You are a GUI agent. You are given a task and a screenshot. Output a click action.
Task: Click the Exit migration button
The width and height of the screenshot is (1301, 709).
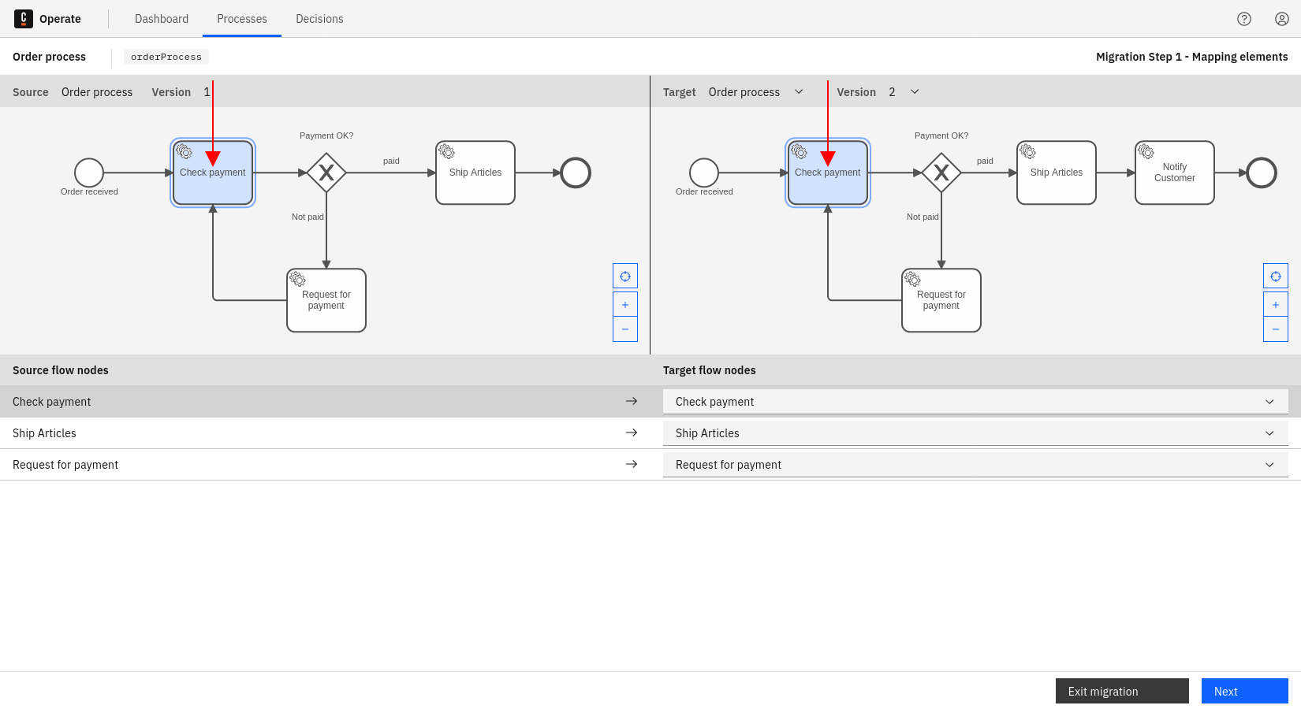click(x=1121, y=691)
